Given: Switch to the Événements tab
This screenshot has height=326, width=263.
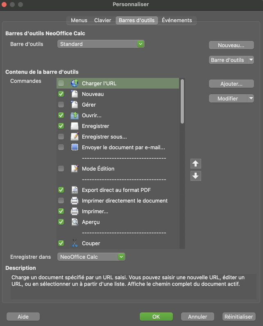Looking at the screenshot, I should click(x=177, y=20).
